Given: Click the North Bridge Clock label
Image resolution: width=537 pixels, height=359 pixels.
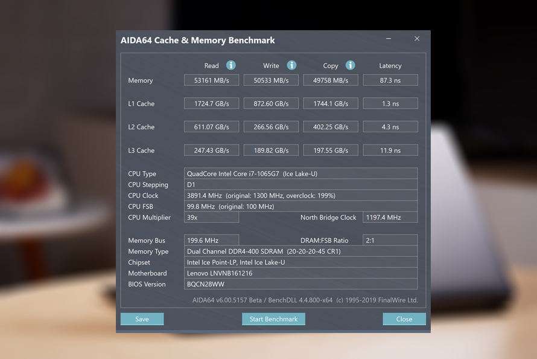Looking at the screenshot, I should tap(328, 218).
